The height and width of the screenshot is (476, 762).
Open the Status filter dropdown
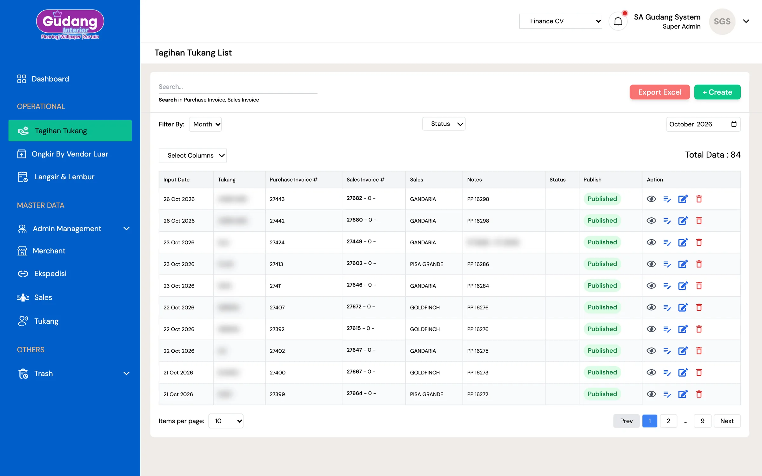[x=444, y=124]
